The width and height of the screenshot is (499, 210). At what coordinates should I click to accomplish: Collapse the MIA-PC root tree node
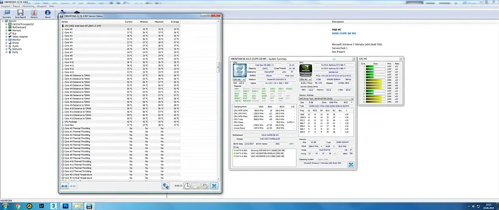pyautogui.click(x=3, y=21)
